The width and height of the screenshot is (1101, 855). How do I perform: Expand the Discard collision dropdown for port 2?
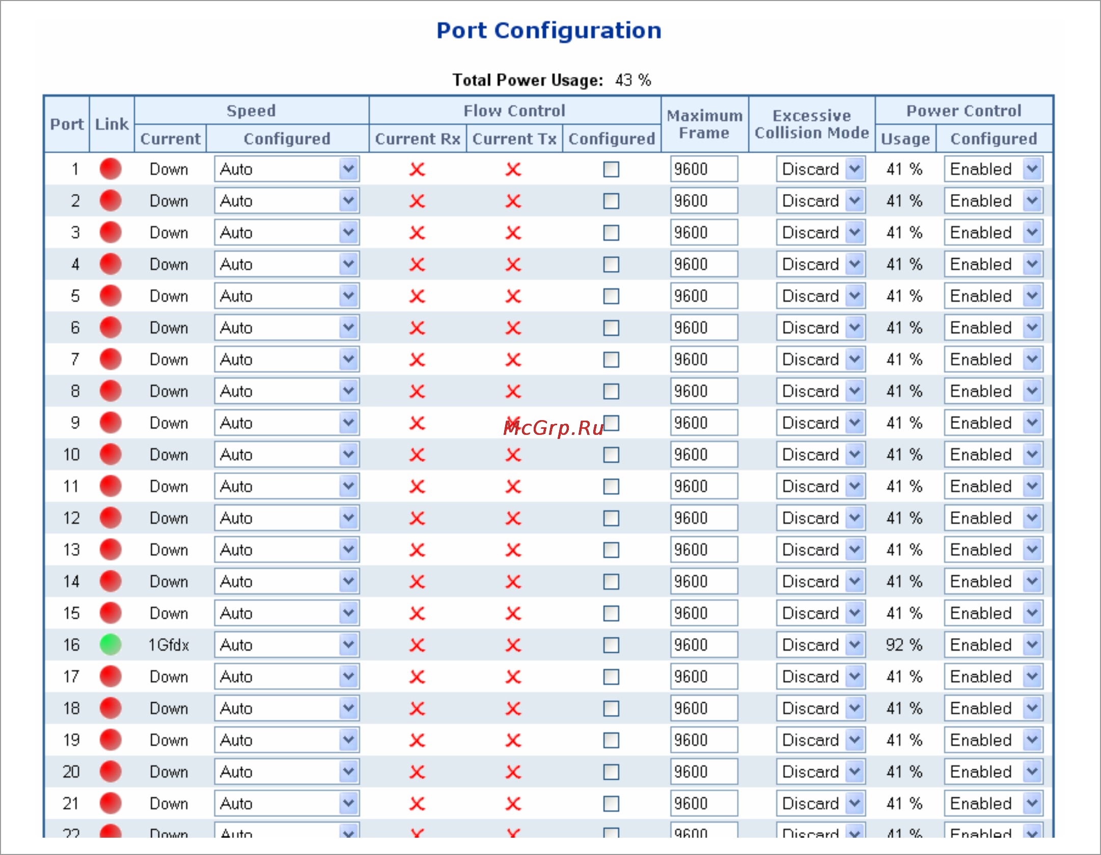point(820,201)
